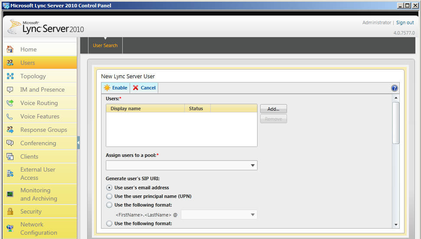Click the IM and Presence chat icon
421x239 pixels.
pos(10,89)
